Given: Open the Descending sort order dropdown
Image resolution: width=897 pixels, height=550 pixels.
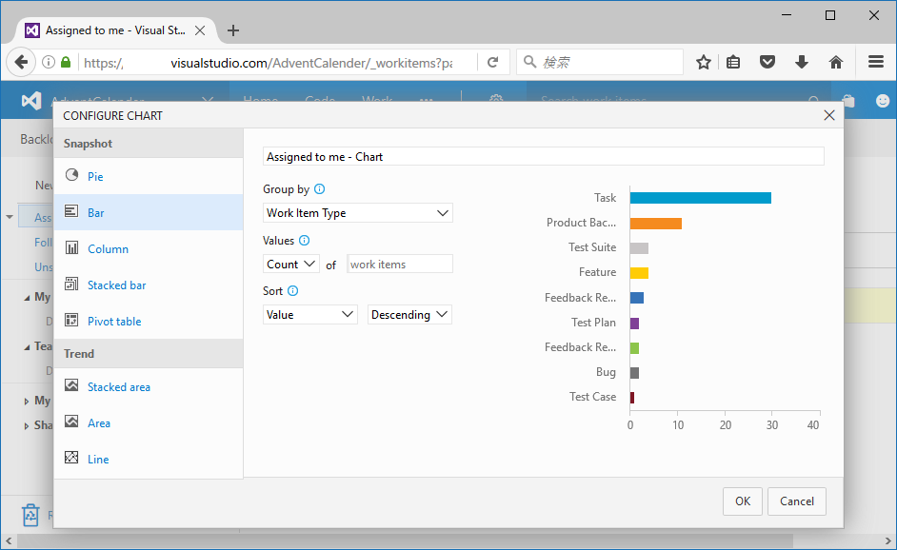Looking at the screenshot, I should (409, 314).
